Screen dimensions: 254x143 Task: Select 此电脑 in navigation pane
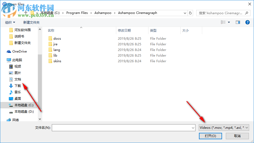click(14, 60)
